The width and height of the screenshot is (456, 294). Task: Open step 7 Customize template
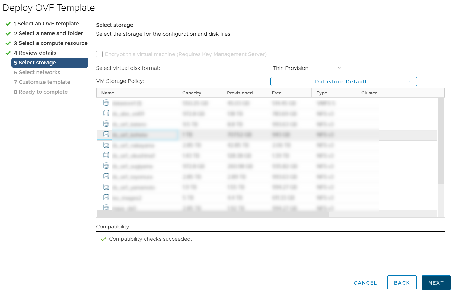point(42,82)
